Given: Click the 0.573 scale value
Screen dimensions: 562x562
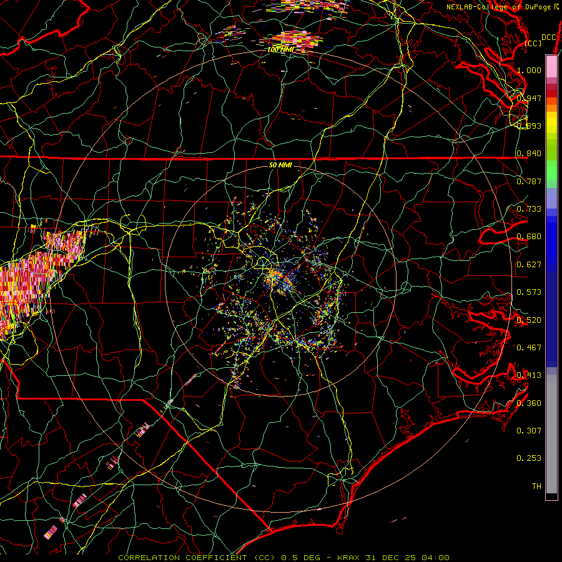Looking at the screenshot, I should tap(529, 292).
